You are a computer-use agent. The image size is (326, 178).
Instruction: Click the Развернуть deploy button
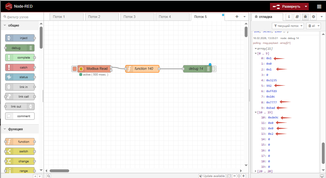click(287, 6)
